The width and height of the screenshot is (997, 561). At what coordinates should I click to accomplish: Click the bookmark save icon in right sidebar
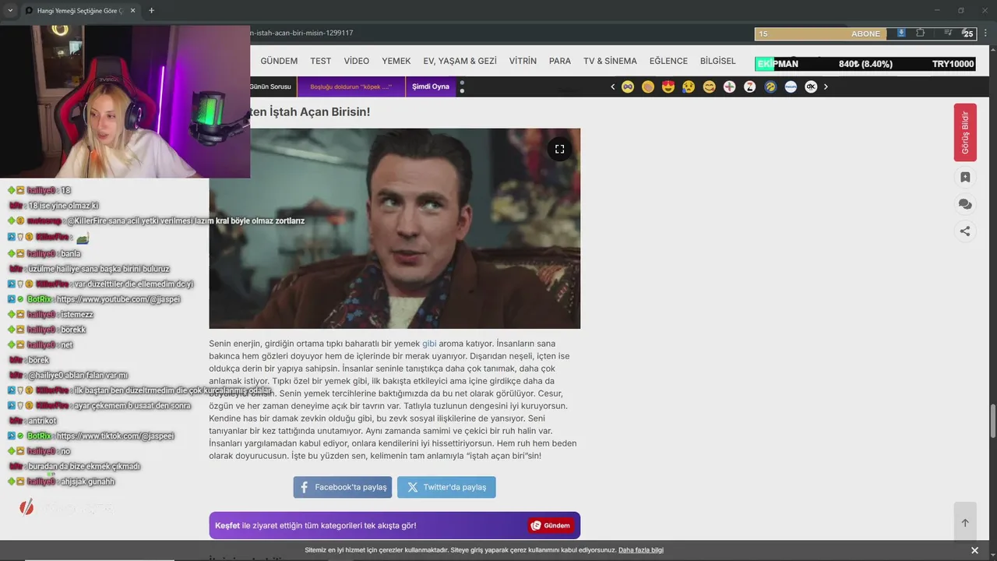(x=965, y=178)
